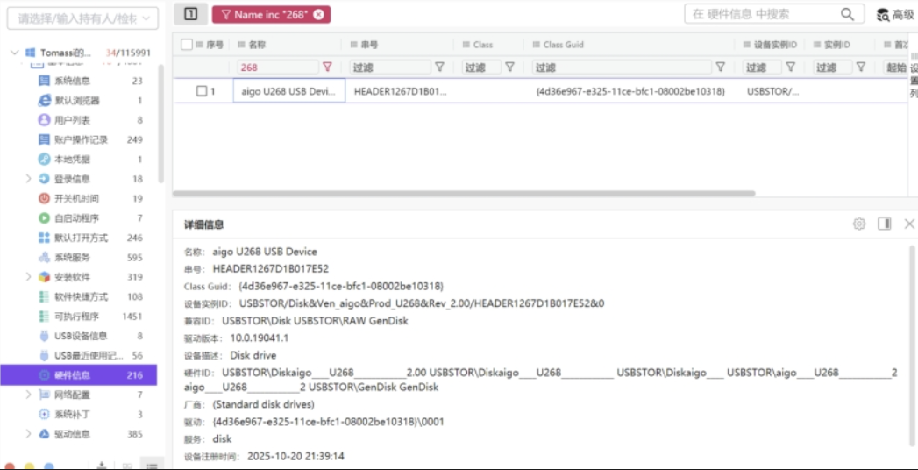Select the 系统服务 tree item
The height and width of the screenshot is (470, 918).
80,258
